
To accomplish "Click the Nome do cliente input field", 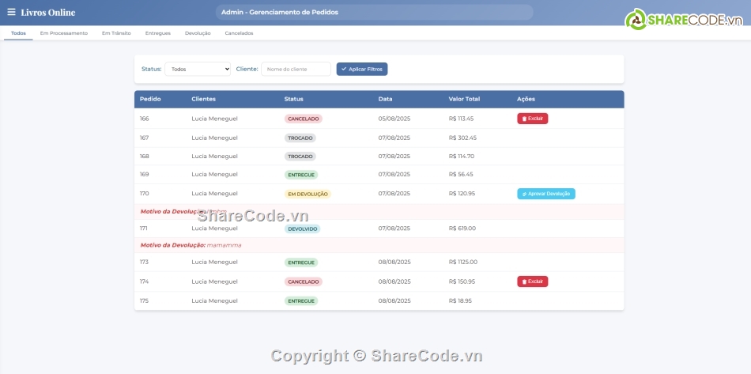I will click(x=296, y=70).
